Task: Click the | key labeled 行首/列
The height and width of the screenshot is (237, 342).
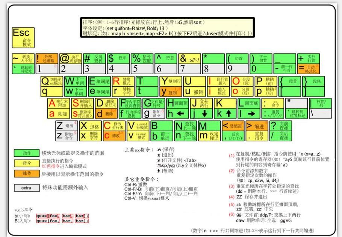Action: tap(321, 103)
